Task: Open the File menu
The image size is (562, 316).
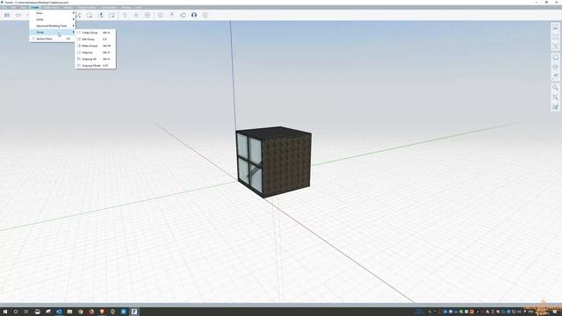Action: tap(4, 7)
